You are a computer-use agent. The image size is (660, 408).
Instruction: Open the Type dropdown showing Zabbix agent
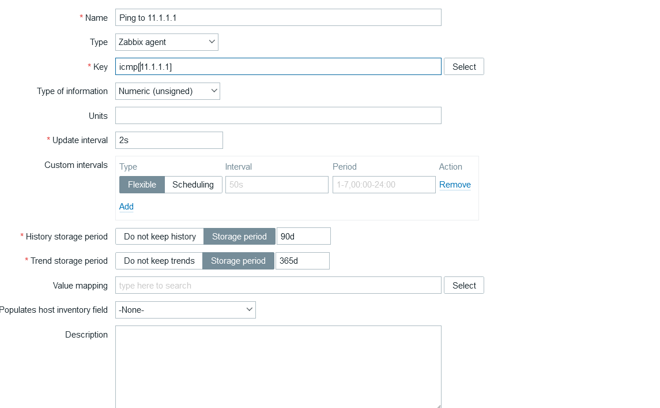coord(167,42)
